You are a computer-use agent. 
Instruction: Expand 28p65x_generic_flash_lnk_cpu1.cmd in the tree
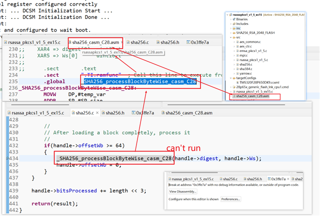[231, 87]
